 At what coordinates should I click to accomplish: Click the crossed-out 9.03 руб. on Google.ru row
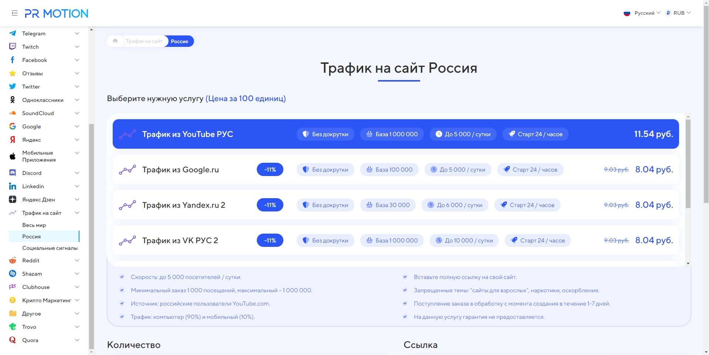(616, 169)
